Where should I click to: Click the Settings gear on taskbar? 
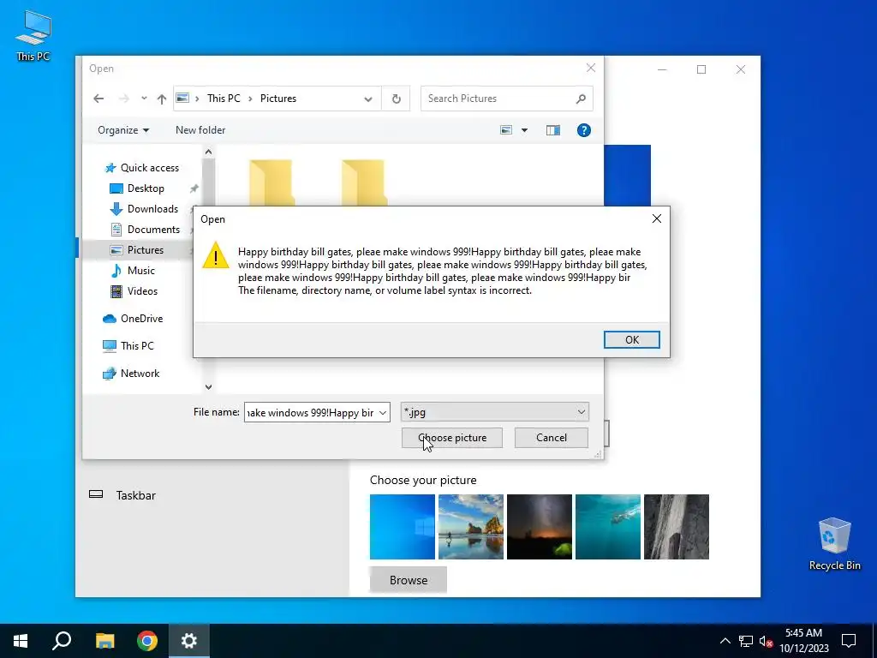click(x=189, y=641)
